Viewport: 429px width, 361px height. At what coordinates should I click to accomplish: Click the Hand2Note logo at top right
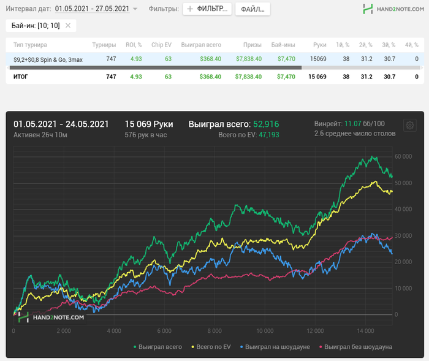coord(393,9)
